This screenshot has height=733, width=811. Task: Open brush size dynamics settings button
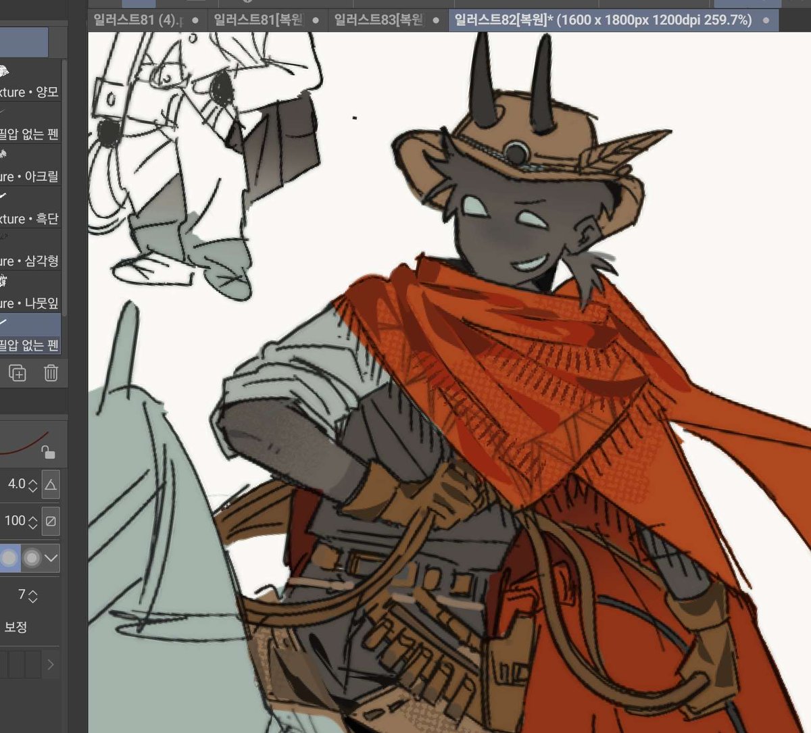point(51,484)
